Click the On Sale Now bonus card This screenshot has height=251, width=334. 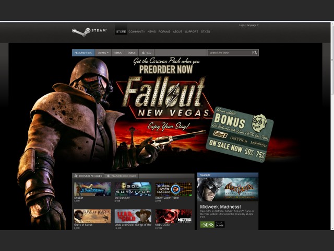coord(240,134)
